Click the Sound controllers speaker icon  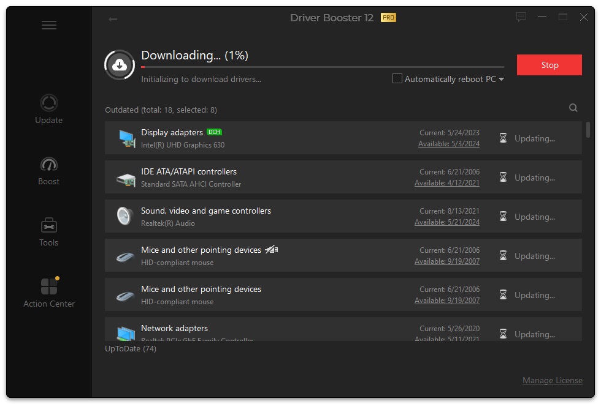124,216
